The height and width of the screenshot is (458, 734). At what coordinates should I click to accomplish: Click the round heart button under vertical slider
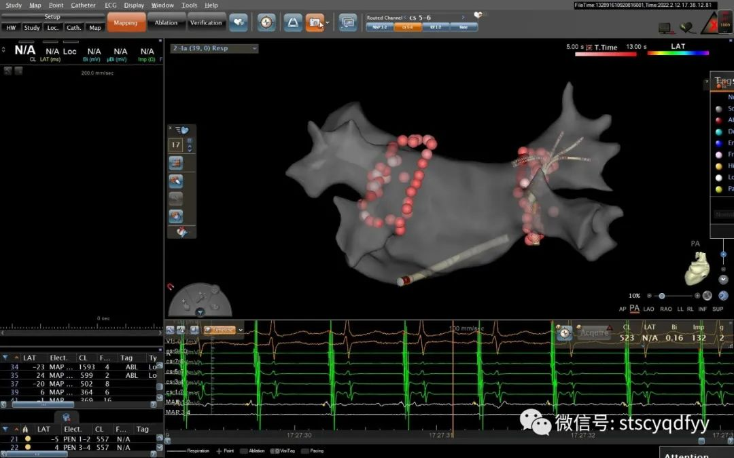(x=723, y=280)
